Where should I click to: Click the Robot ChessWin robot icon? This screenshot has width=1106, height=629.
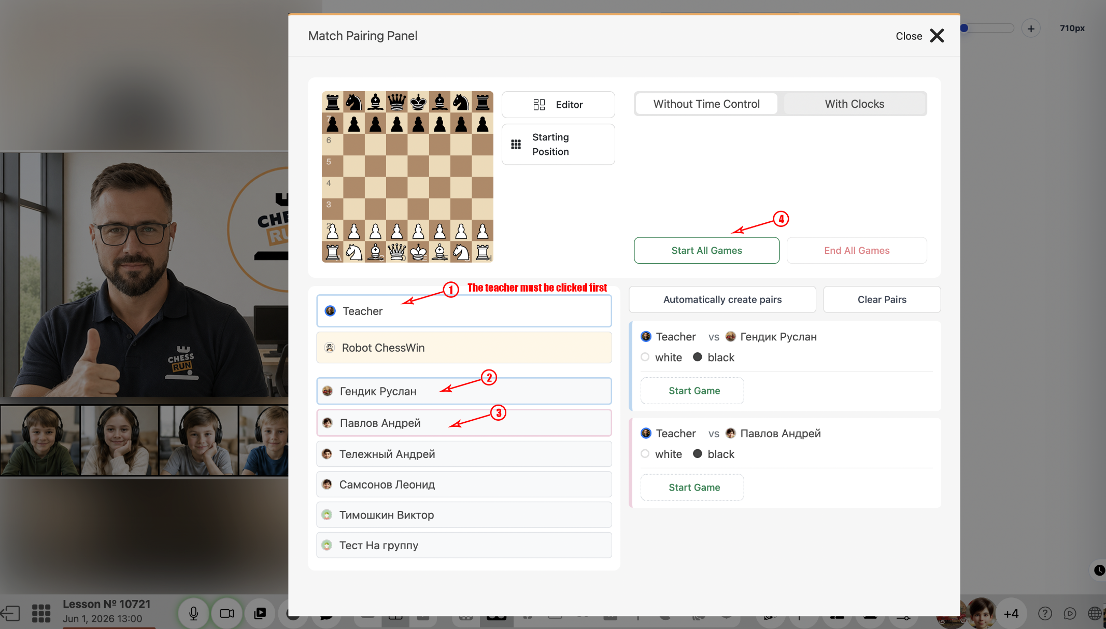[330, 348]
